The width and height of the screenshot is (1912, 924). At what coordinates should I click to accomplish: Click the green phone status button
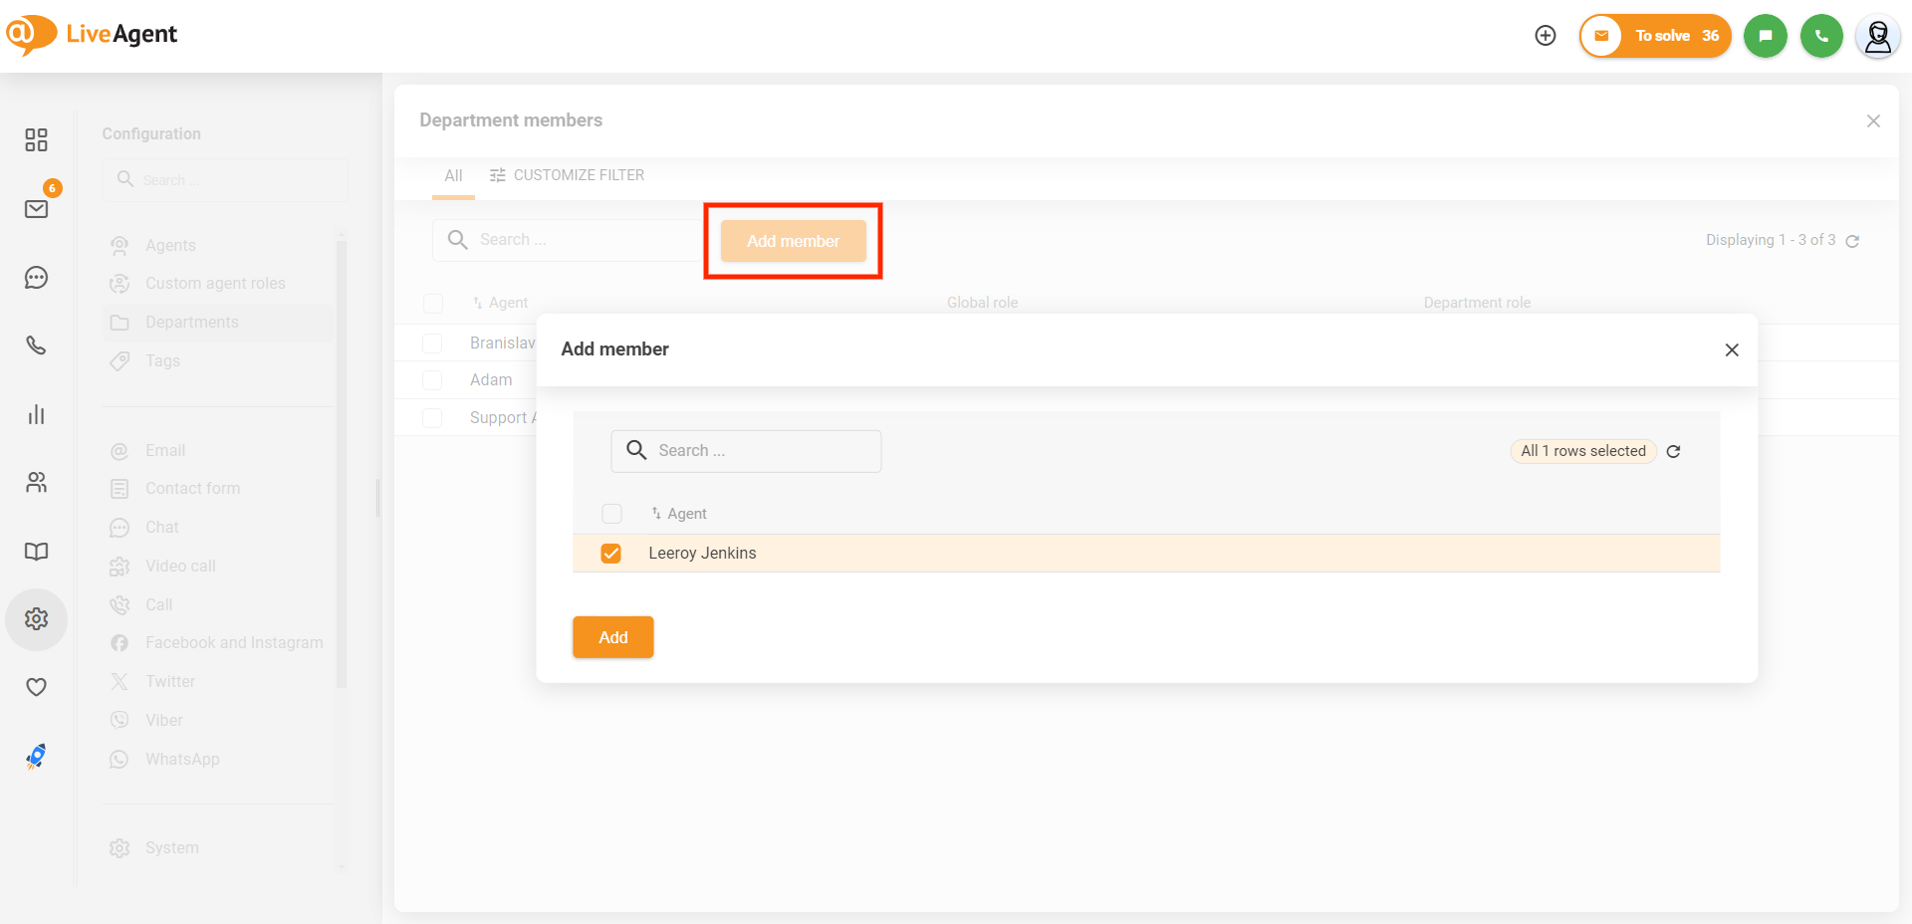1821,36
